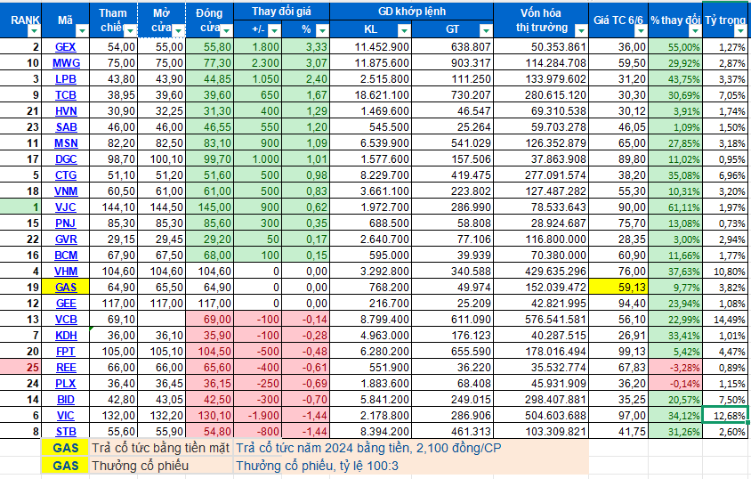Open the BID ticker link

(66, 400)
